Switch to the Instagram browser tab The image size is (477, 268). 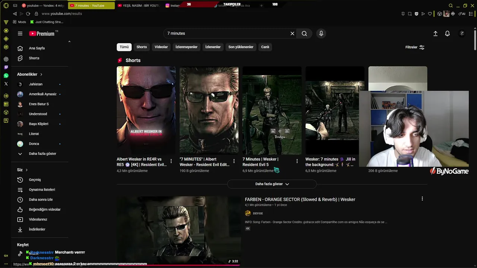point(173,6)
